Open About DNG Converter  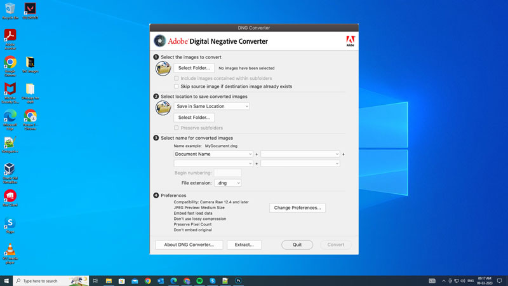point(189,245)
